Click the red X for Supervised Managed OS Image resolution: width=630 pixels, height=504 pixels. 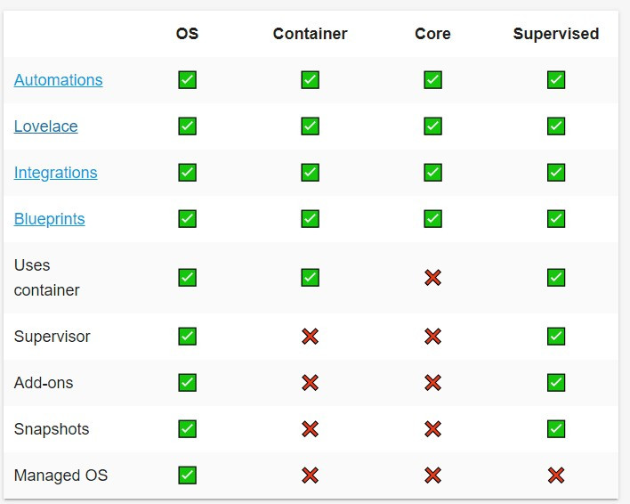point(556,476)
